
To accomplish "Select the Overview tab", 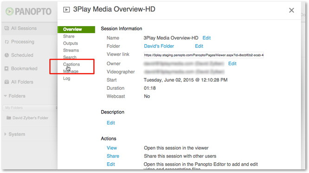I will click(76, 29).
